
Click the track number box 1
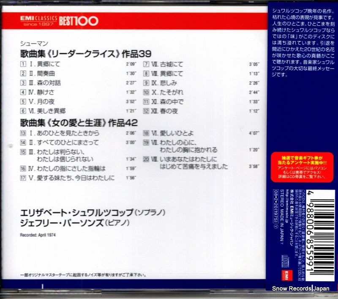(x=23, y=64)
